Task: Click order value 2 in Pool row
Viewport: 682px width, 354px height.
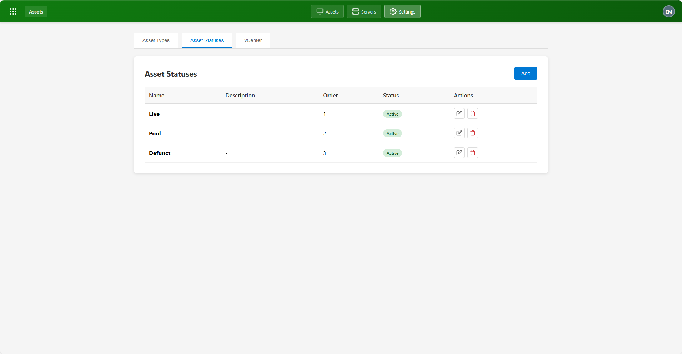Action: [x=325, y=133]
